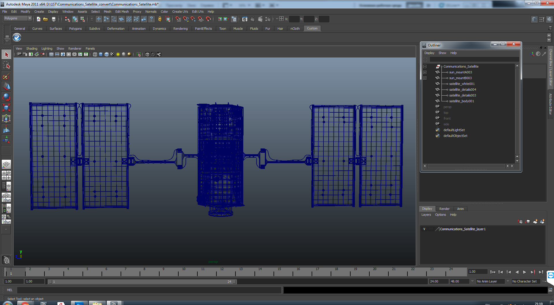
Task: Expand the sun_mountA003 node
Action: 425,72
